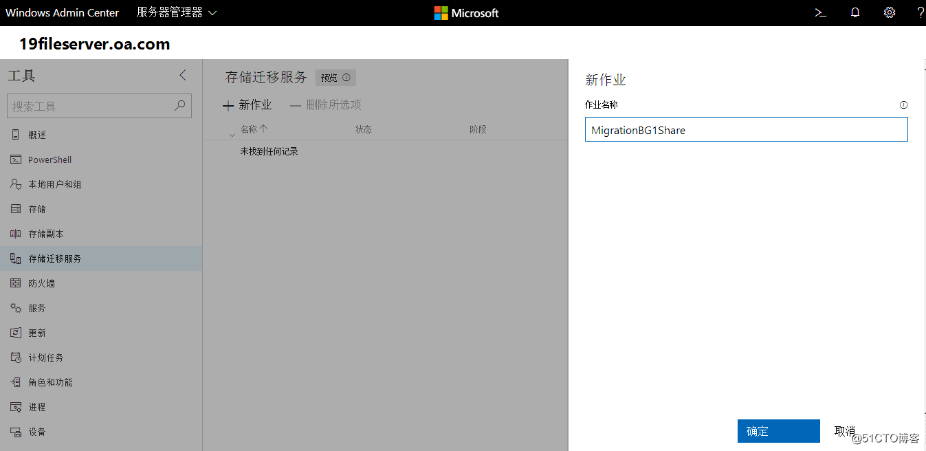
Task: Open the Firewall tool (防火墙)
Action: tap(101, 283)
